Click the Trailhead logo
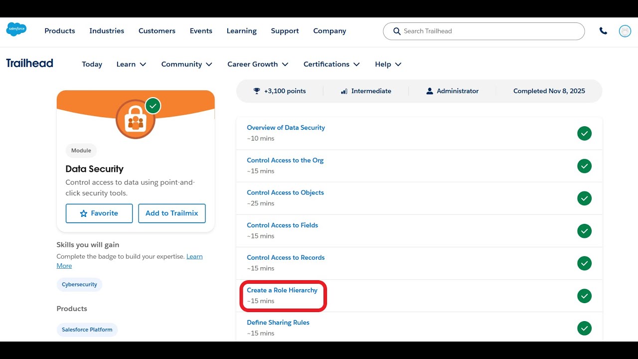The width and height of the screenshot is (638, 359). pyautogui.click(x=29, y=63)
